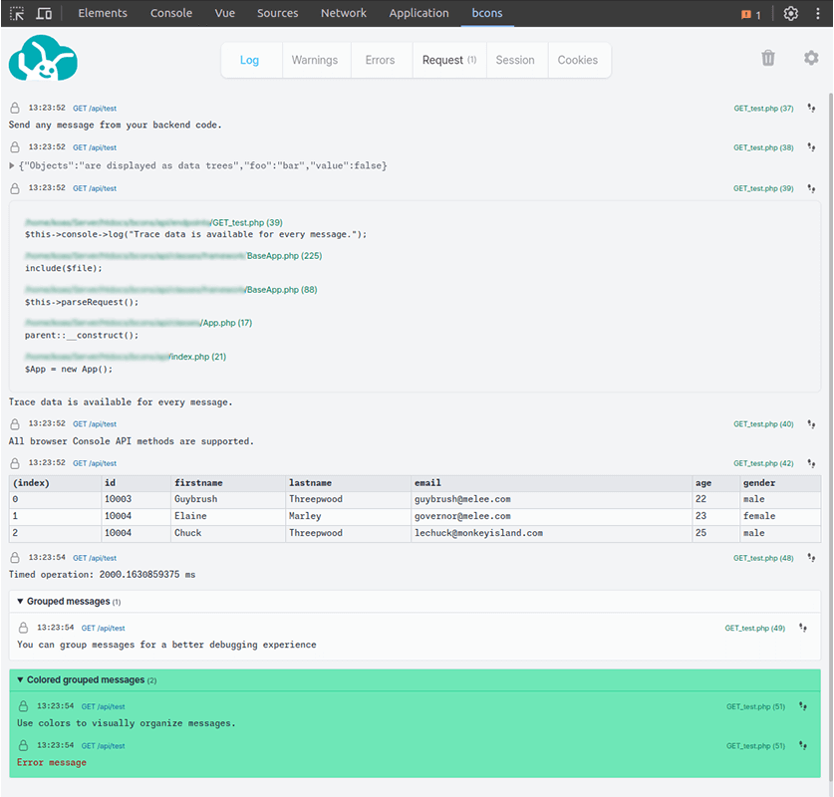Click the GET_test.php (37) source link
834x797 pixels.
(x=763, y=109)
